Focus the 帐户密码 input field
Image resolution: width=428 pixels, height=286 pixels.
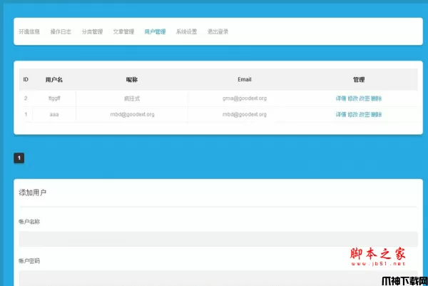pos(218,278)
